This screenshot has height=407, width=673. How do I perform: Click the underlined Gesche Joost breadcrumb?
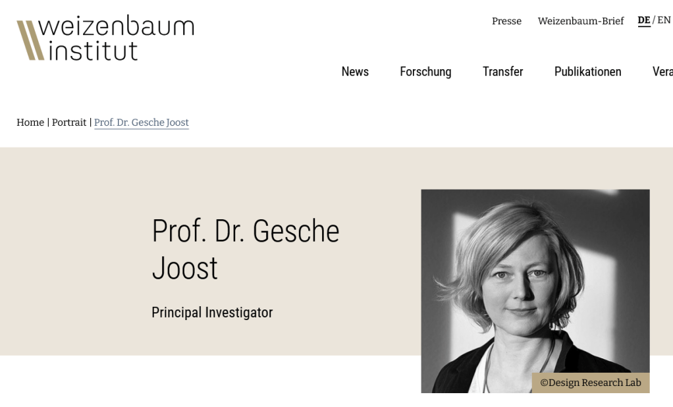(142, 122)
